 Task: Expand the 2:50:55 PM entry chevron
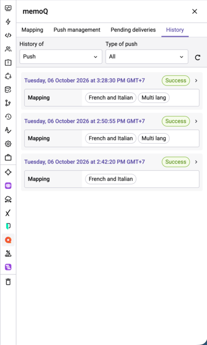click(x=196, y=121)
